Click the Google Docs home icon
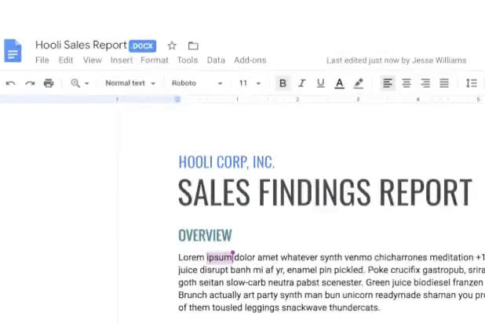 (13, 51)
